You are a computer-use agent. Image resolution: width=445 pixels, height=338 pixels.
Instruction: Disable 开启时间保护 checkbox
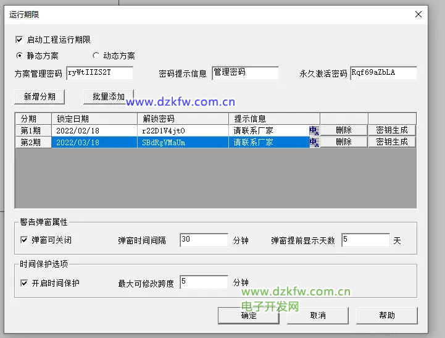click(x=24, y=283)
